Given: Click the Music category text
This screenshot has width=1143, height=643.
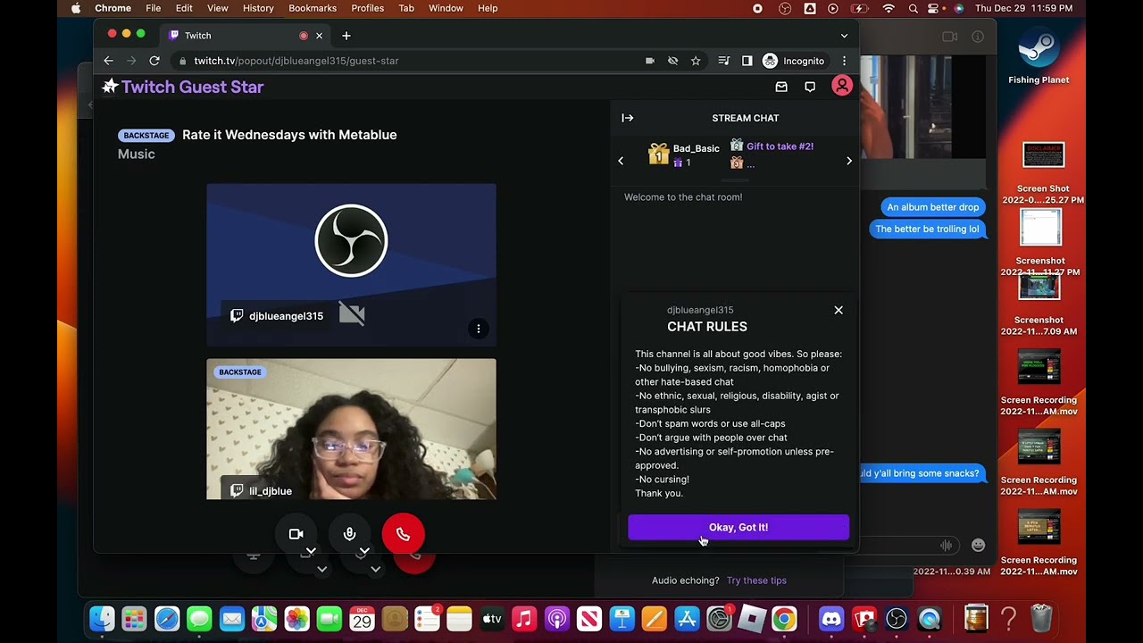Looking at the screenshot, I should (137, 154).
